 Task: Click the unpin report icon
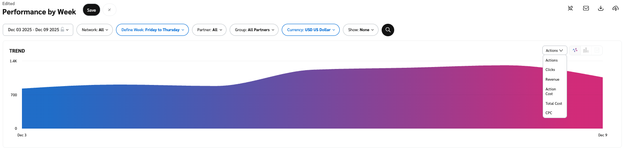pos(571,8)
